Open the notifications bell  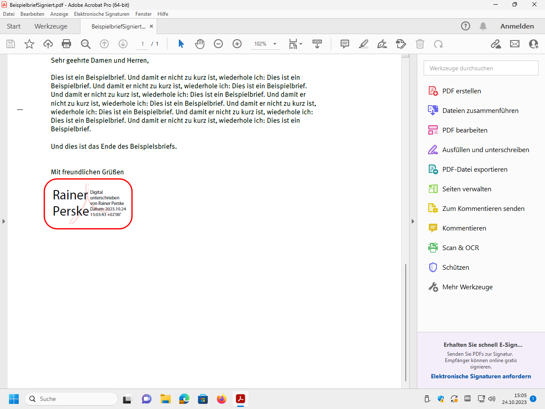tap(483, 26)
